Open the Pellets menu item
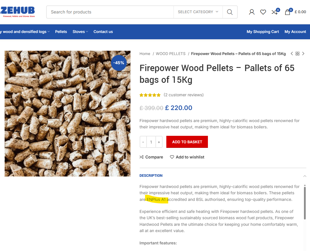This screenshot has height=251, width=310. point(61,32)
